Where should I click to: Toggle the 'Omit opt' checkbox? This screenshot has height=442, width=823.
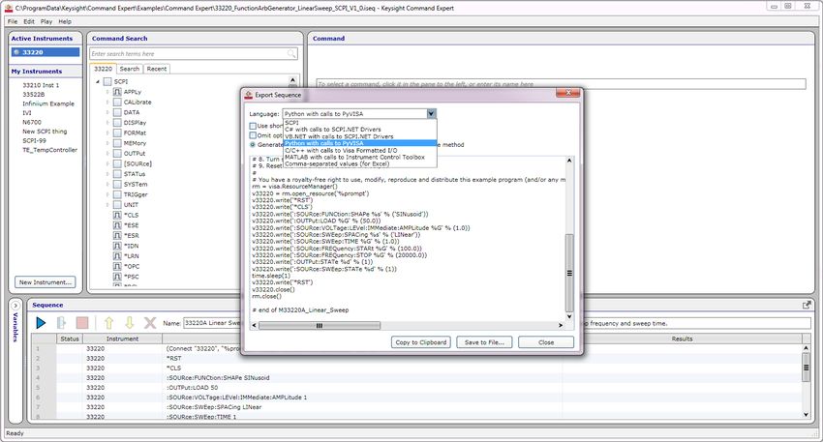click(253, 135)
